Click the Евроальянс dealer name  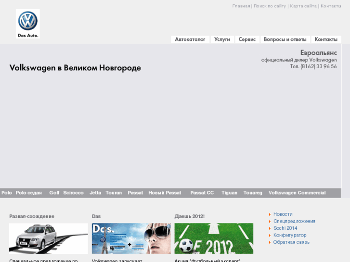(319, 53)
